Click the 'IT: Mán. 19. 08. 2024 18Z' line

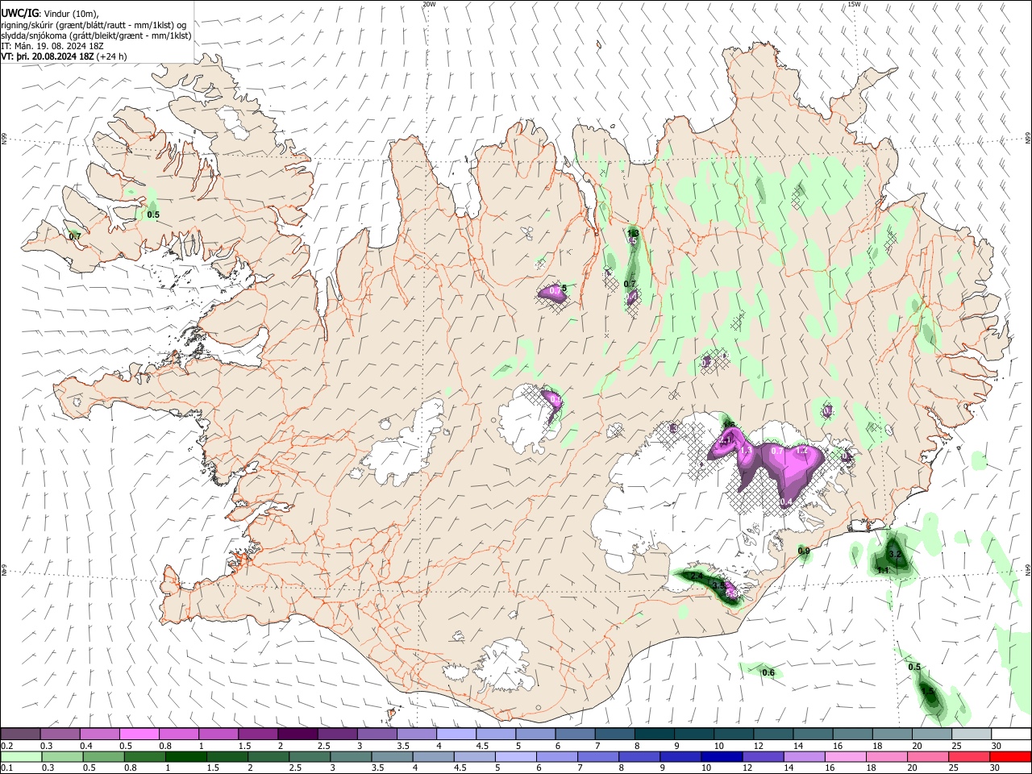tap(52, 46)
